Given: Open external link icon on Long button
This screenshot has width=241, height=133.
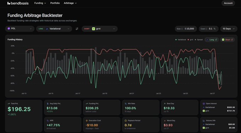Looking at the screenshot, I should (216, 40).
